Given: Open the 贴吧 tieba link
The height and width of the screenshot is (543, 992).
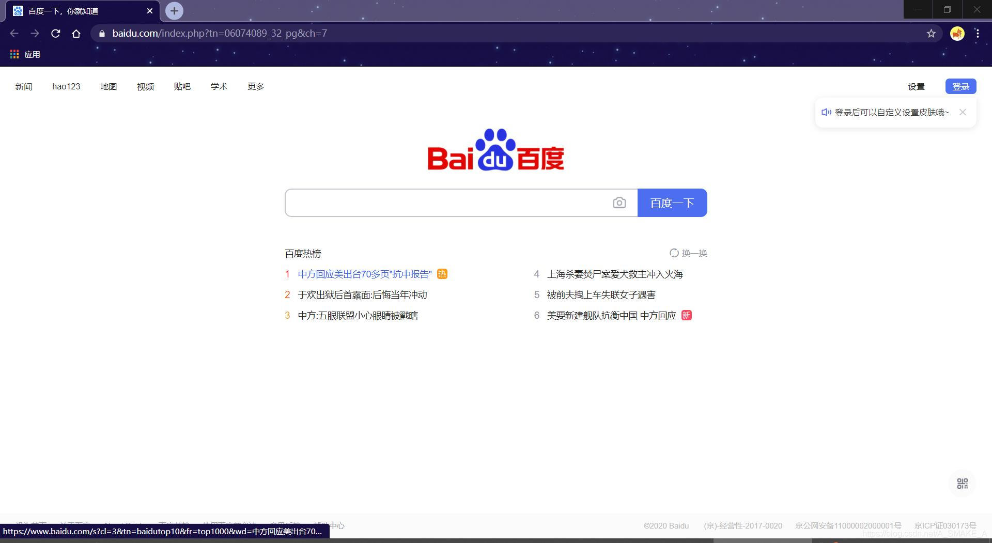Looking at the screenshot, I should 182,86.
